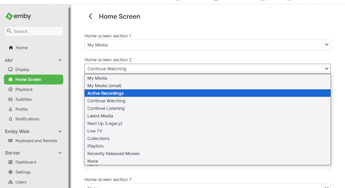345x188 pixels.
Task: Open Display settings in sidebar
Action: tap(22, 69)
